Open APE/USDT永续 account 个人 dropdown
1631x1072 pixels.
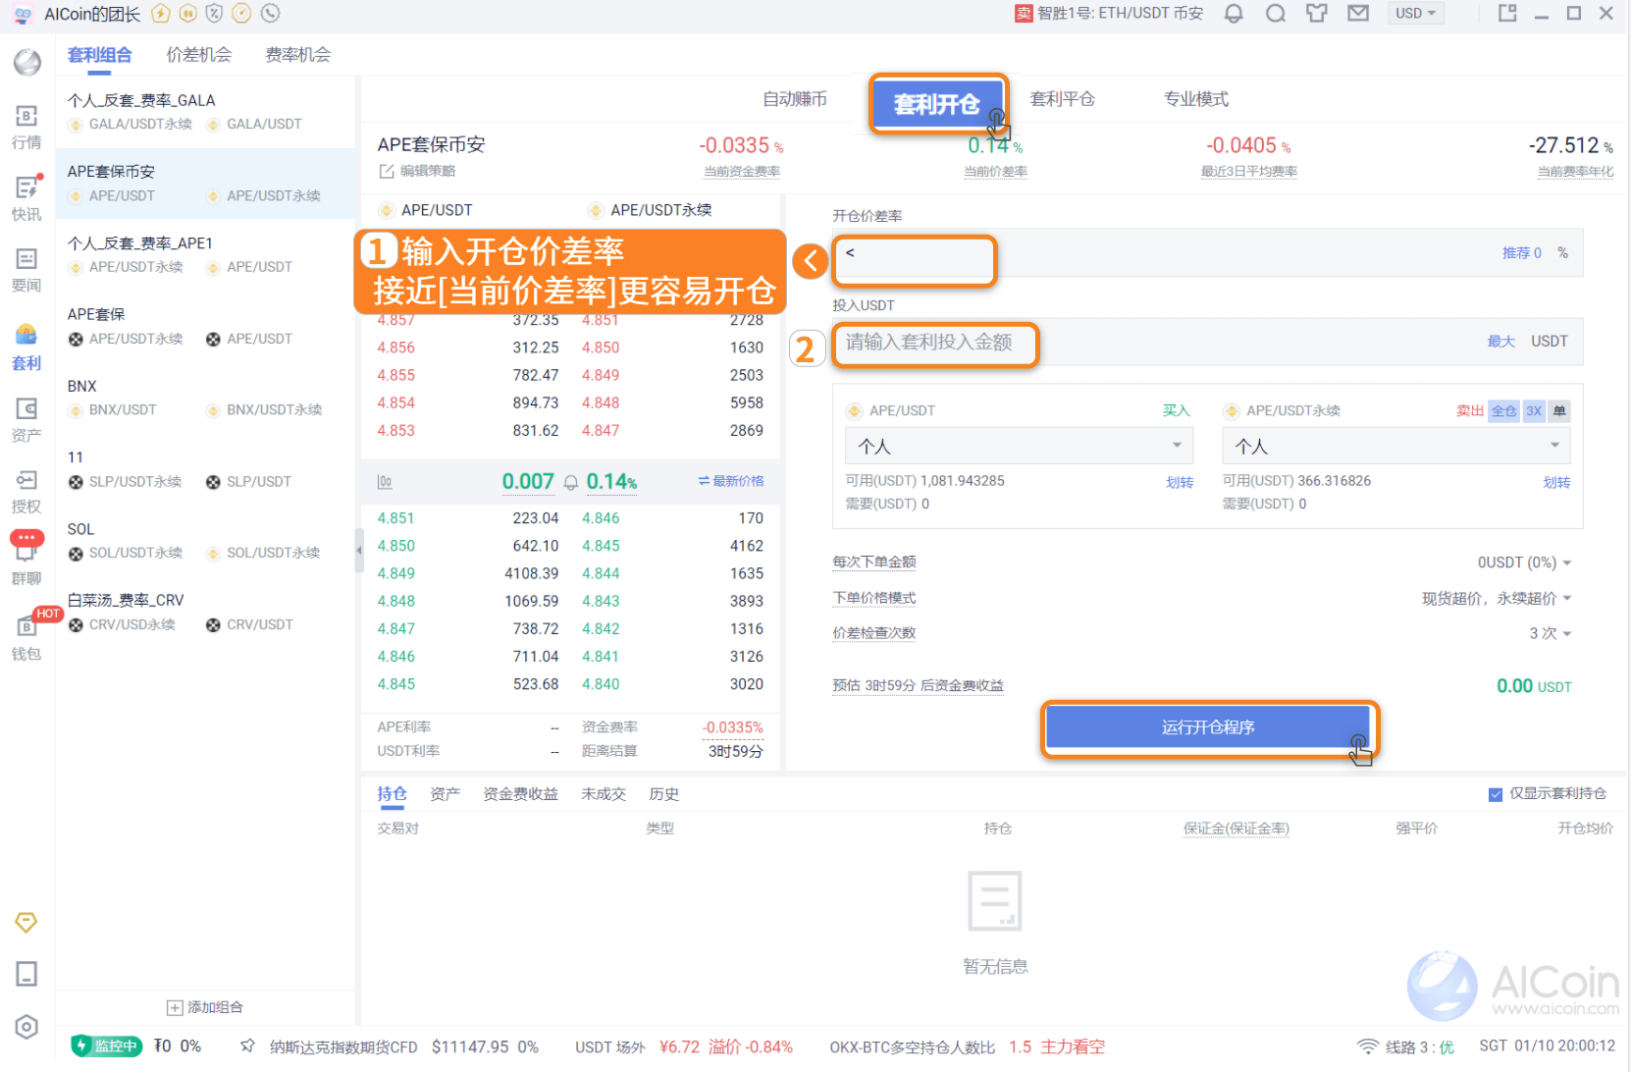pos(1395,446)
